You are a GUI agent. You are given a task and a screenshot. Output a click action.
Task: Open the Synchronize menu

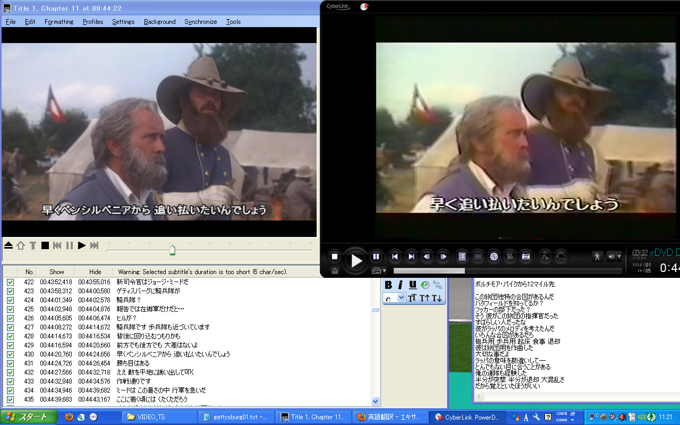[x=200, y=22]
